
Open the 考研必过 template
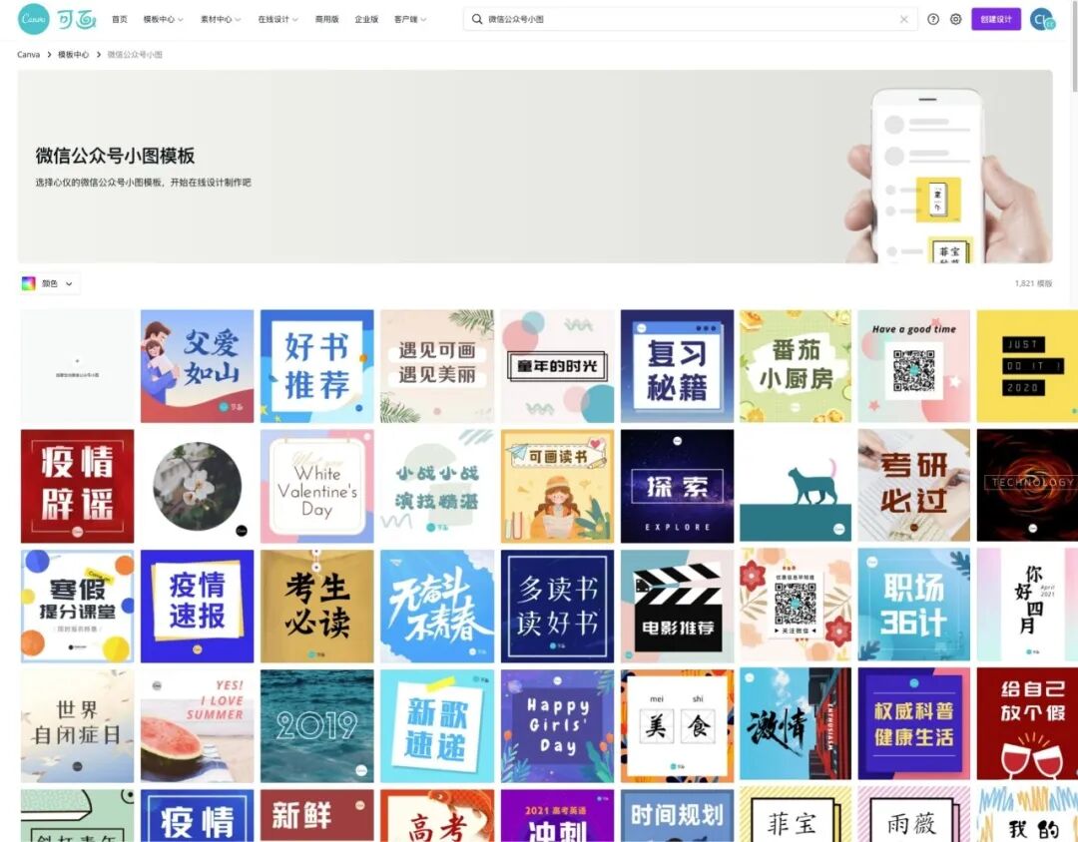click(913, 486)
